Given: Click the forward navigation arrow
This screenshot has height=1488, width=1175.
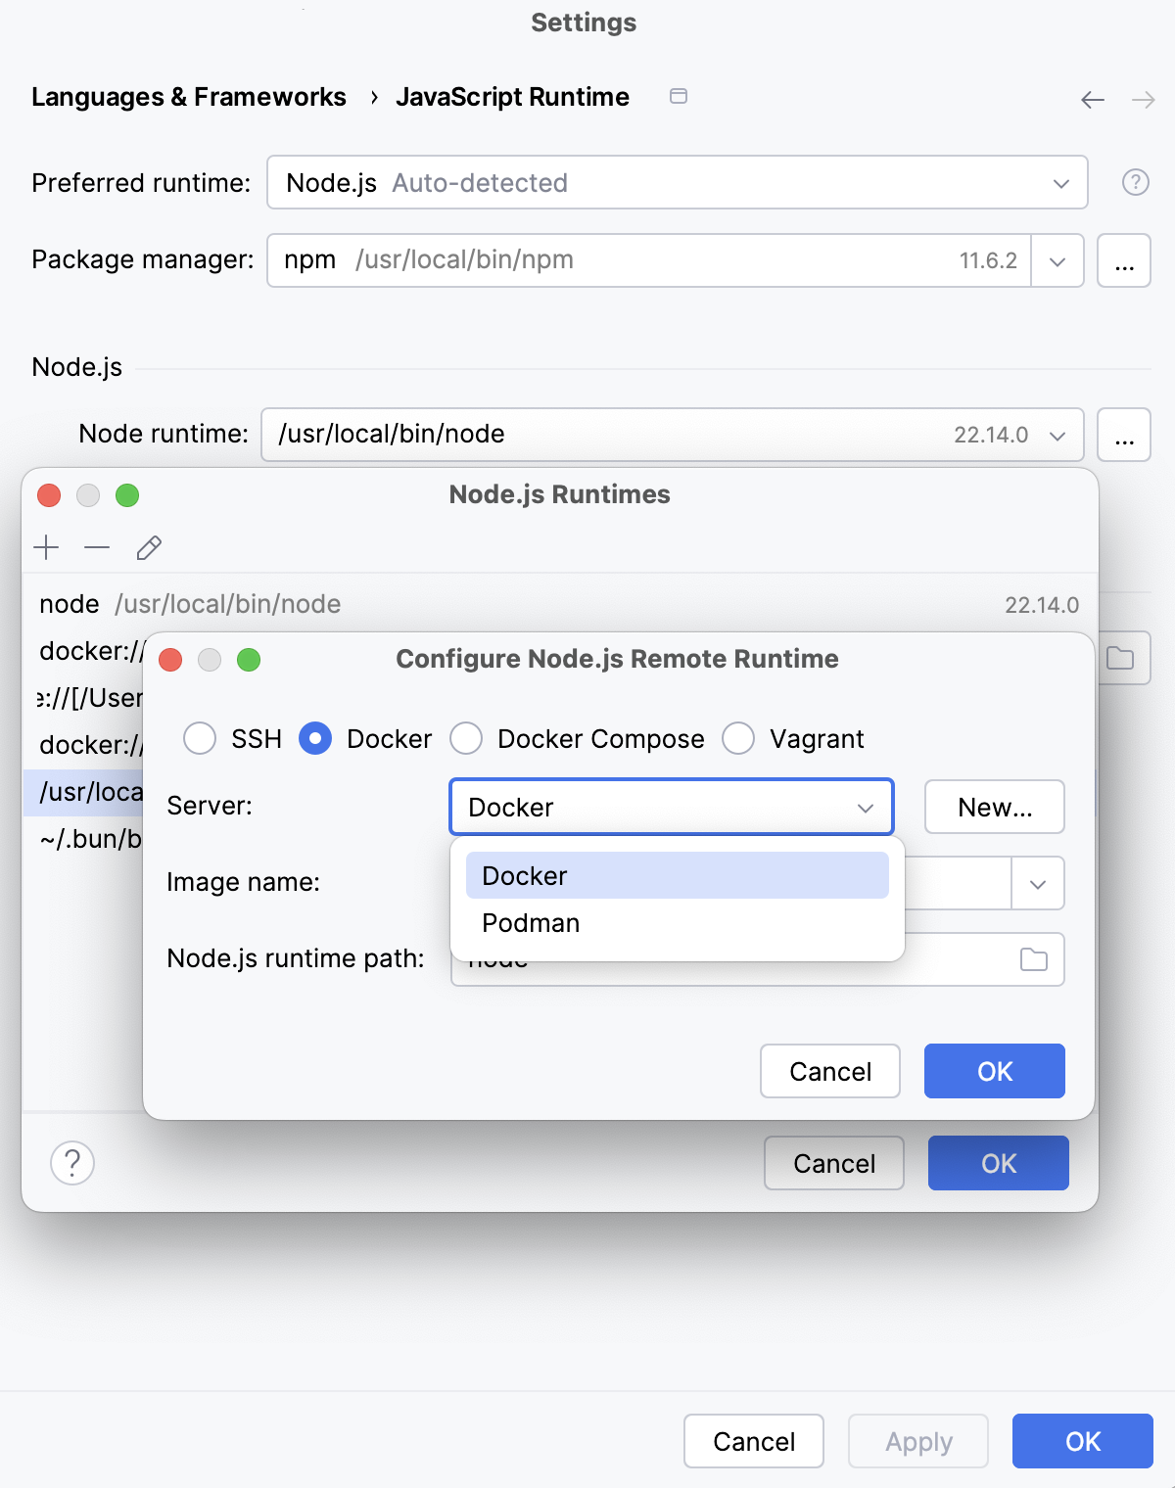Looking at the screenshot, I should (1142, 99).
